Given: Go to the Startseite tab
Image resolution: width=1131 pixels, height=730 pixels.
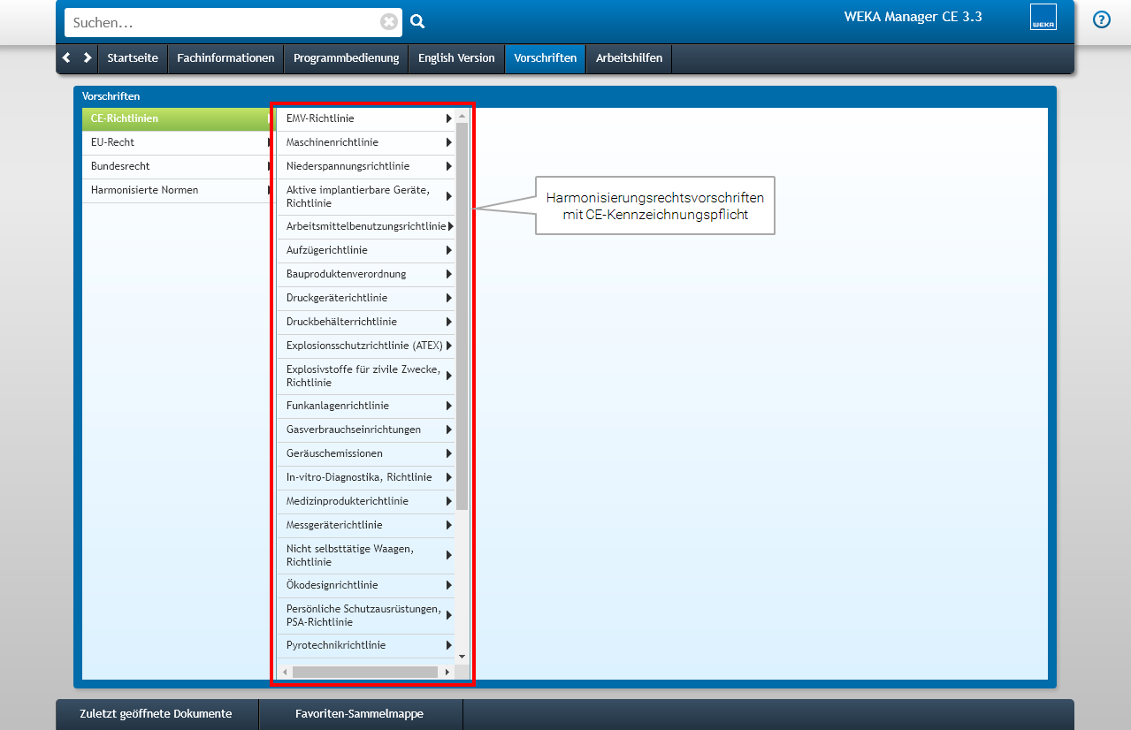Looking at the screenshot, I should 133,58.
